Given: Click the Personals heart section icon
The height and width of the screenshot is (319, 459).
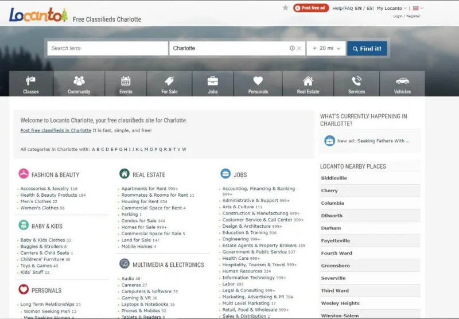Looking at the screenshot, I should tap(24, 289).
